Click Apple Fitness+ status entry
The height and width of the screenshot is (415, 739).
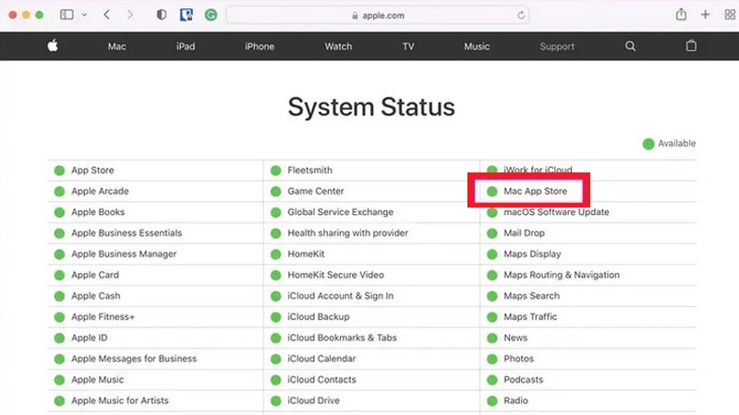[x=103, y=316]
